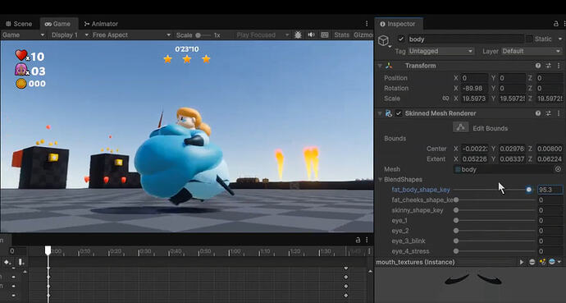Screen dimensions: 566x303
Task: Open Transform component presets icon
Action: pos(548,66)
